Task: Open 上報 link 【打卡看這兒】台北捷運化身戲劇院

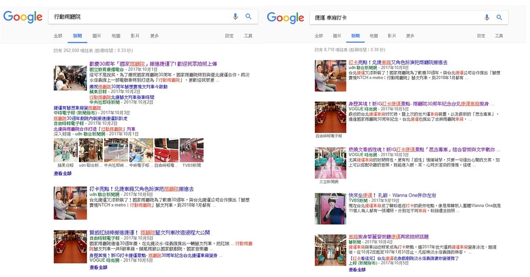Action: (404, 258)
